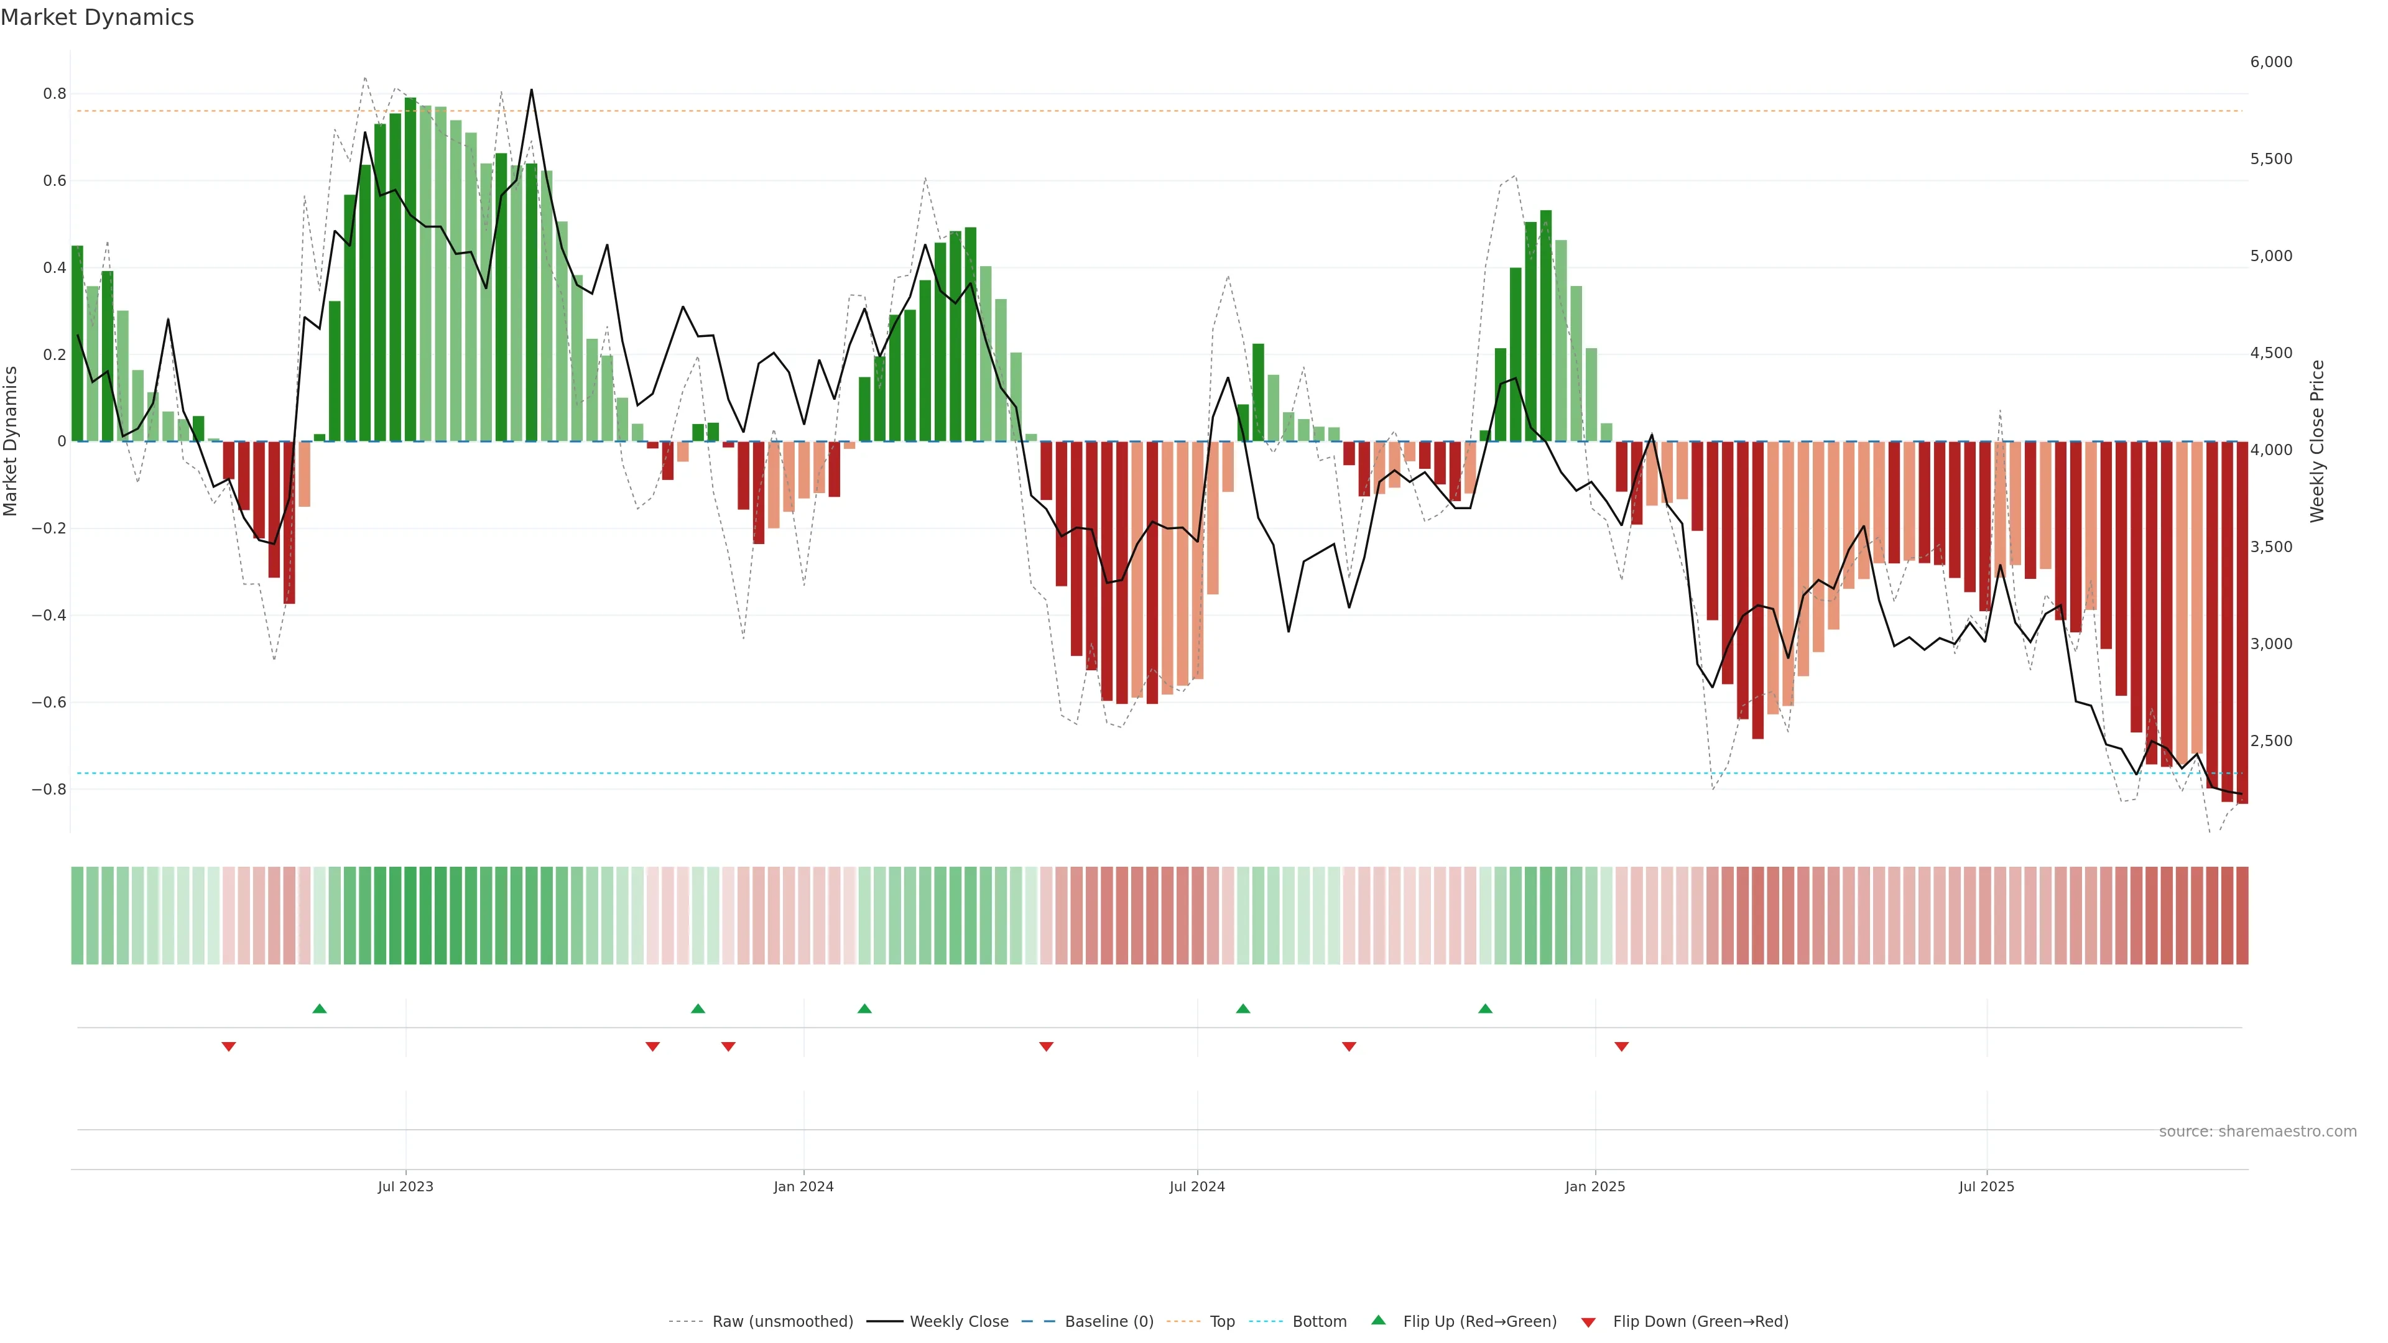The image size is (2388, 1343).
Task: Click the Flip Down legend red triangle icon
Action: pyautogui.click(x=1588, y=1322)
